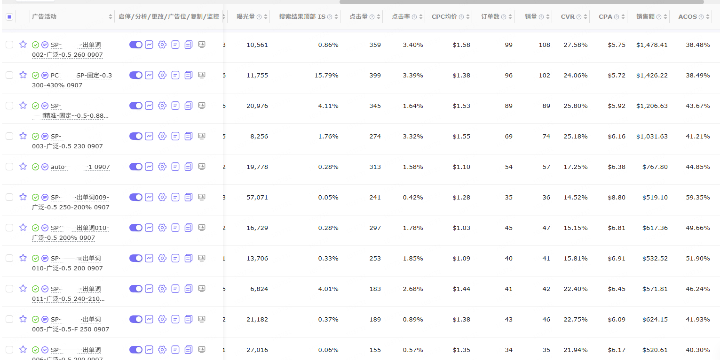Sort the table by 点击量 column arrows
This screenshot has width=720, height=360.
(378, 17)
